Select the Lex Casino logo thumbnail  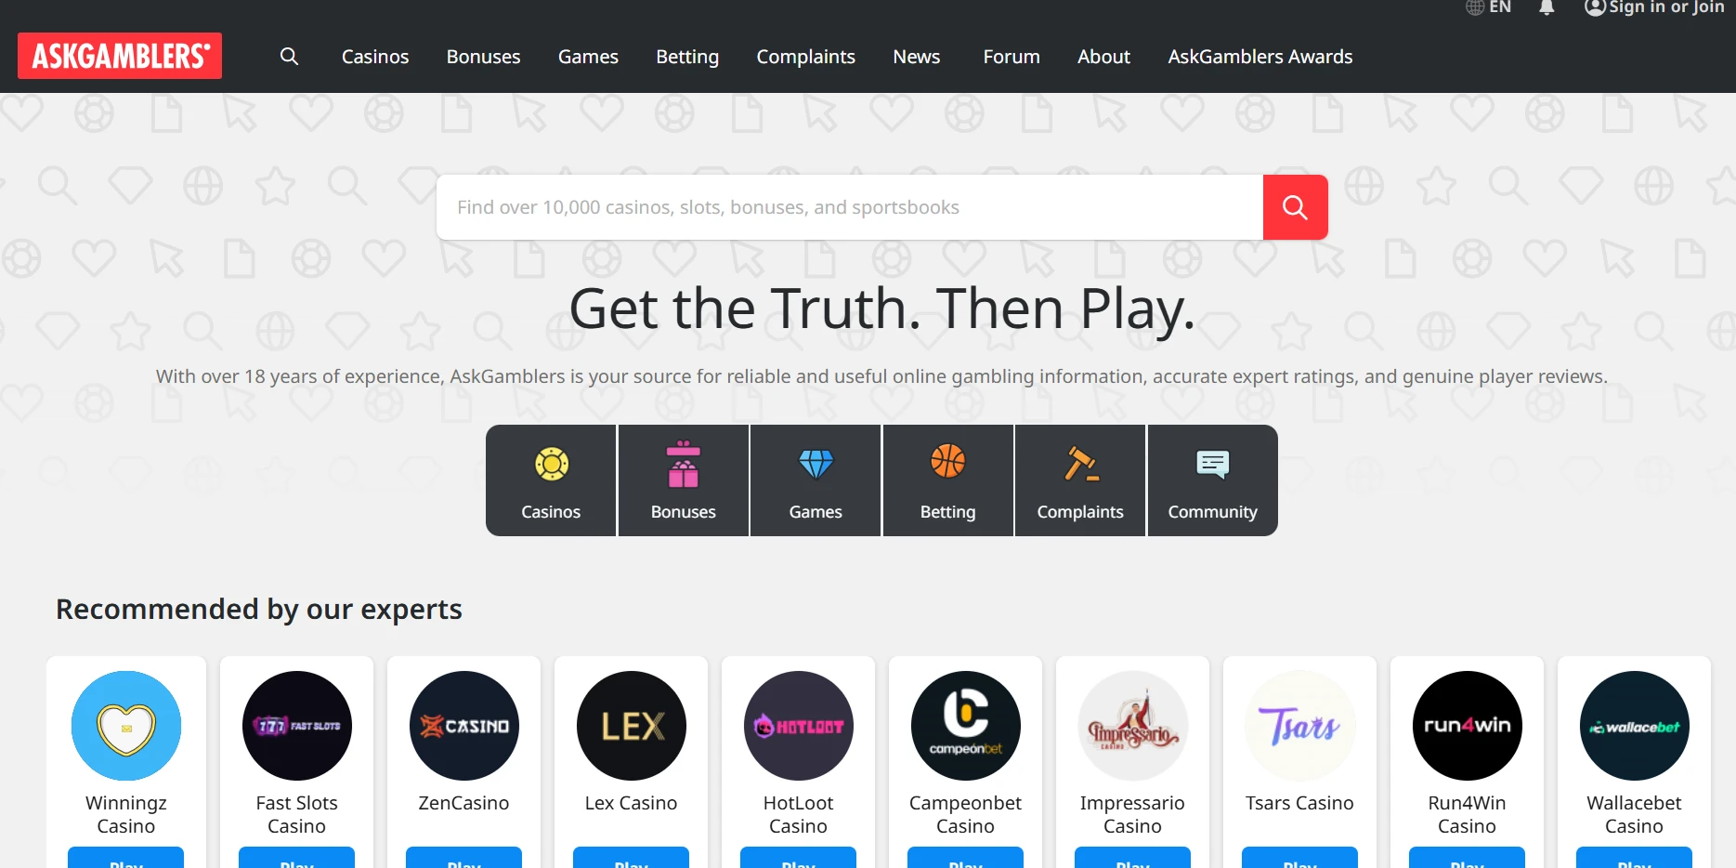click(x=632, y=726)
